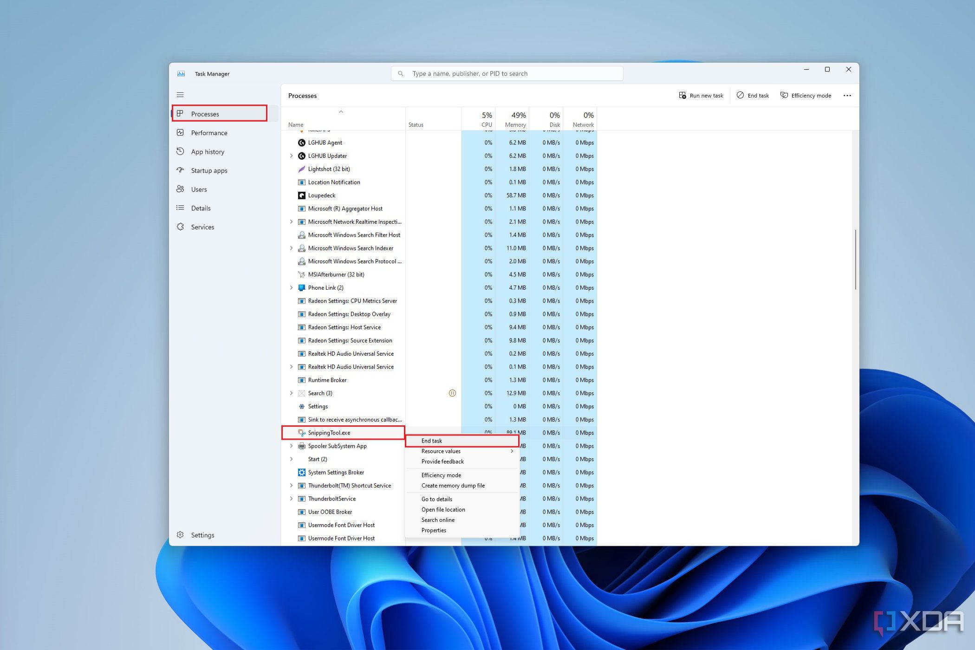Expand Microsoft Network Realtime Inspection group
Image resolution: width=975 pixels, height=650 pixels.
point(291,221)
